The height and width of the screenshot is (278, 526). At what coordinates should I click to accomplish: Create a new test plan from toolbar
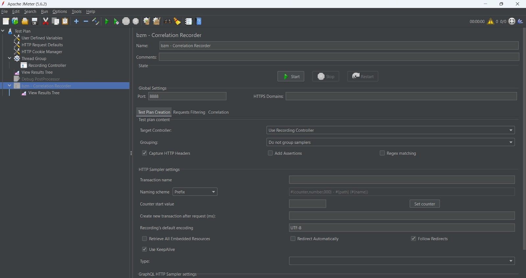coord(6,21)
